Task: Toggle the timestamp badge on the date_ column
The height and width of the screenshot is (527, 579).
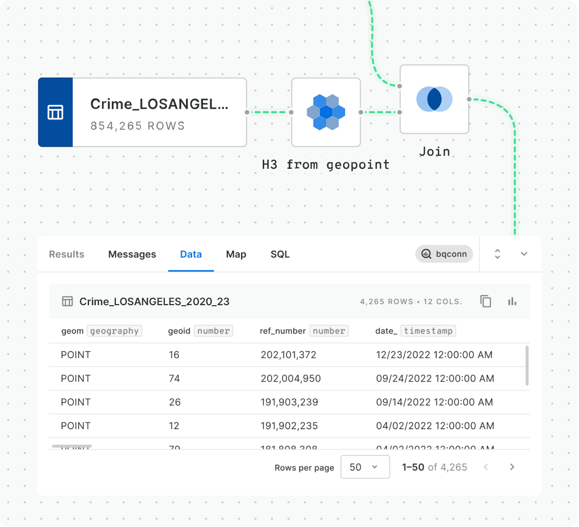Action: [428, 331]
